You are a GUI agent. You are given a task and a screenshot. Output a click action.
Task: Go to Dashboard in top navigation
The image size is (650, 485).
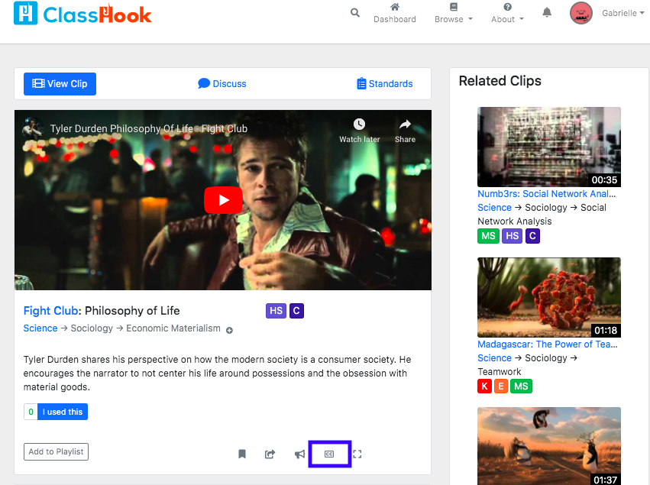pyautogui.click(x=395, y=13)
